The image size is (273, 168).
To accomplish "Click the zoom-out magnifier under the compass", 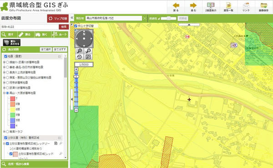I will pyautogui.click(x=88, y=51).
